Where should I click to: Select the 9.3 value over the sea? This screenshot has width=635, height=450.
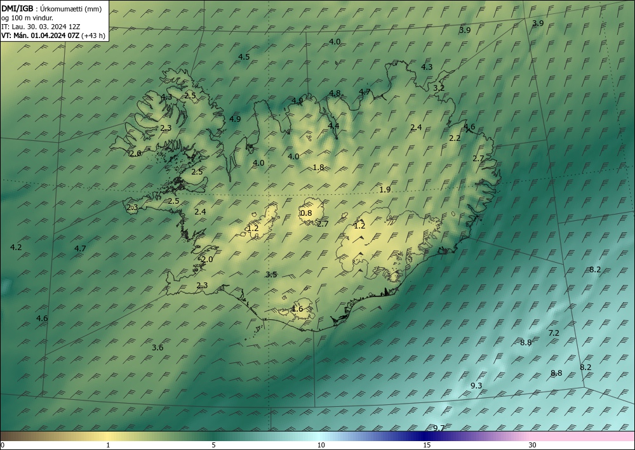(476, 386)
